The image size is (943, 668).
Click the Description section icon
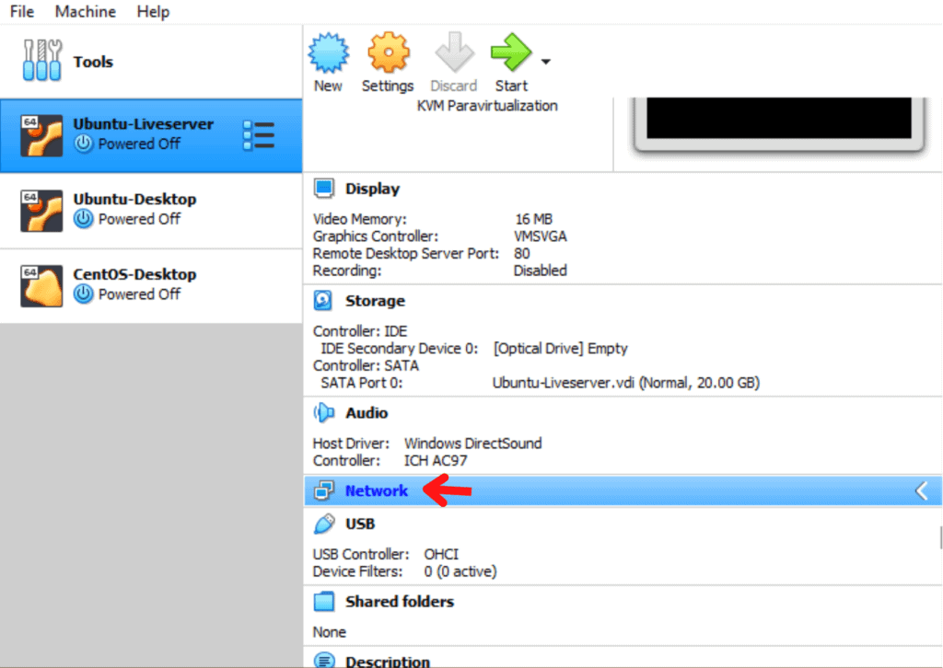[x=324, y=659]
